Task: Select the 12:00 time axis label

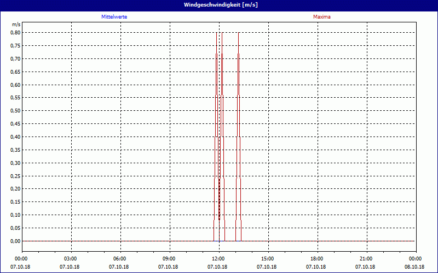Action: [x=218, y=258]
